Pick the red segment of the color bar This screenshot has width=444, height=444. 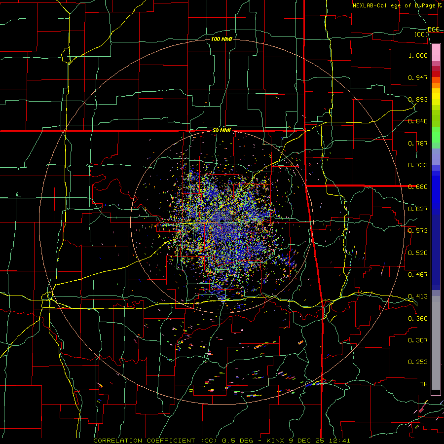436,74
